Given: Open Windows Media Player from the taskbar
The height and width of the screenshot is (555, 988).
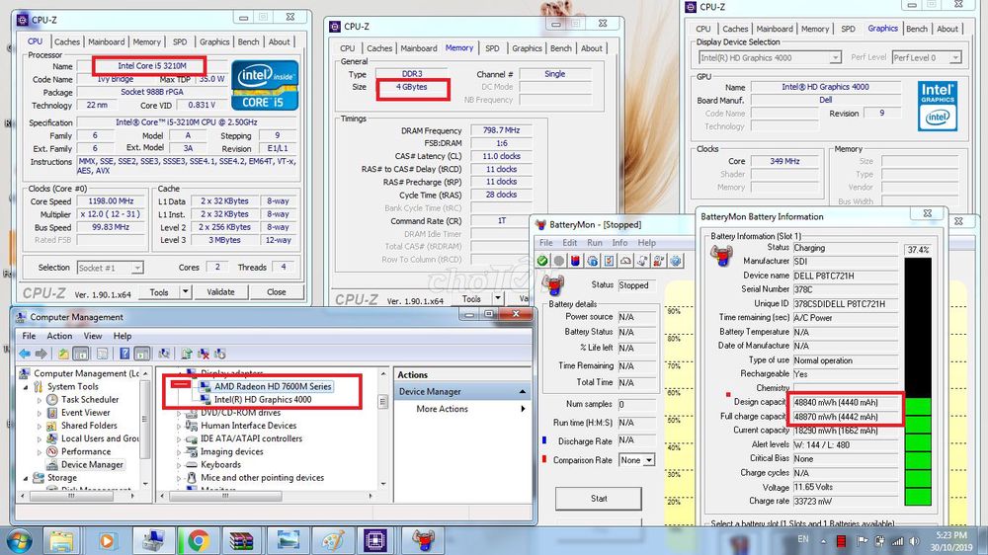Looking at the screenshot, I should 107,540.
